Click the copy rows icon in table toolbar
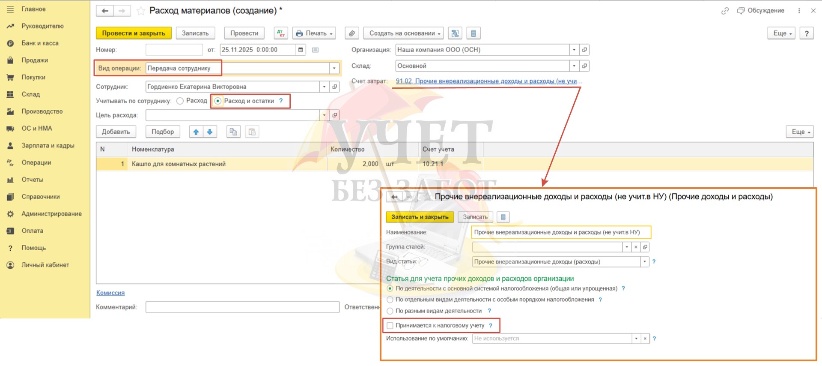 (x=233, y=132)
